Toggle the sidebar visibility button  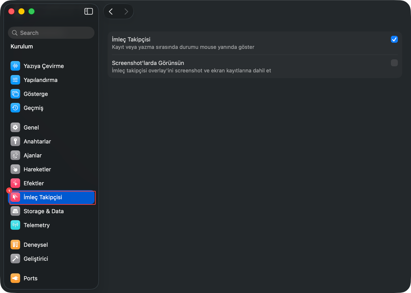(89, 11)
